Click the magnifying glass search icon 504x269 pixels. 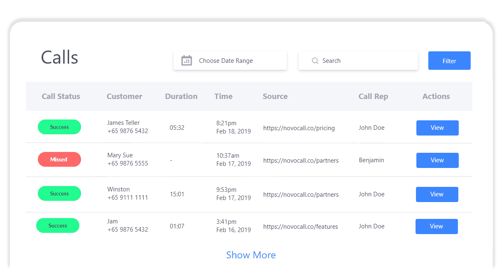(x=315, y=61)
